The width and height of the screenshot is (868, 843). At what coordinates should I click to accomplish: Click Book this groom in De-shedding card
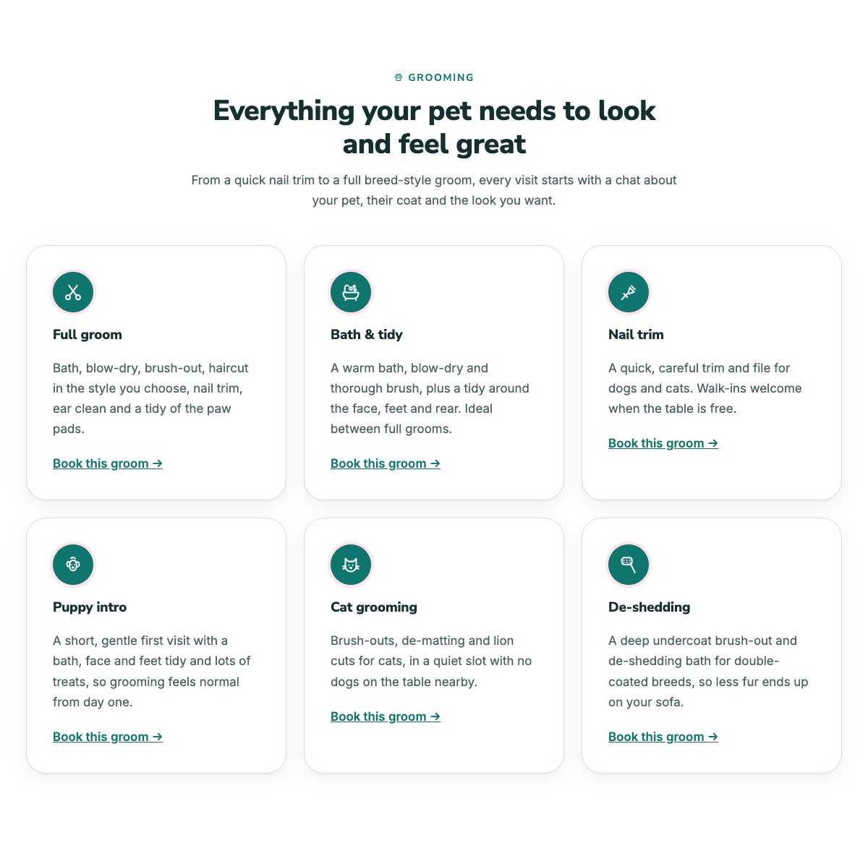663,737
